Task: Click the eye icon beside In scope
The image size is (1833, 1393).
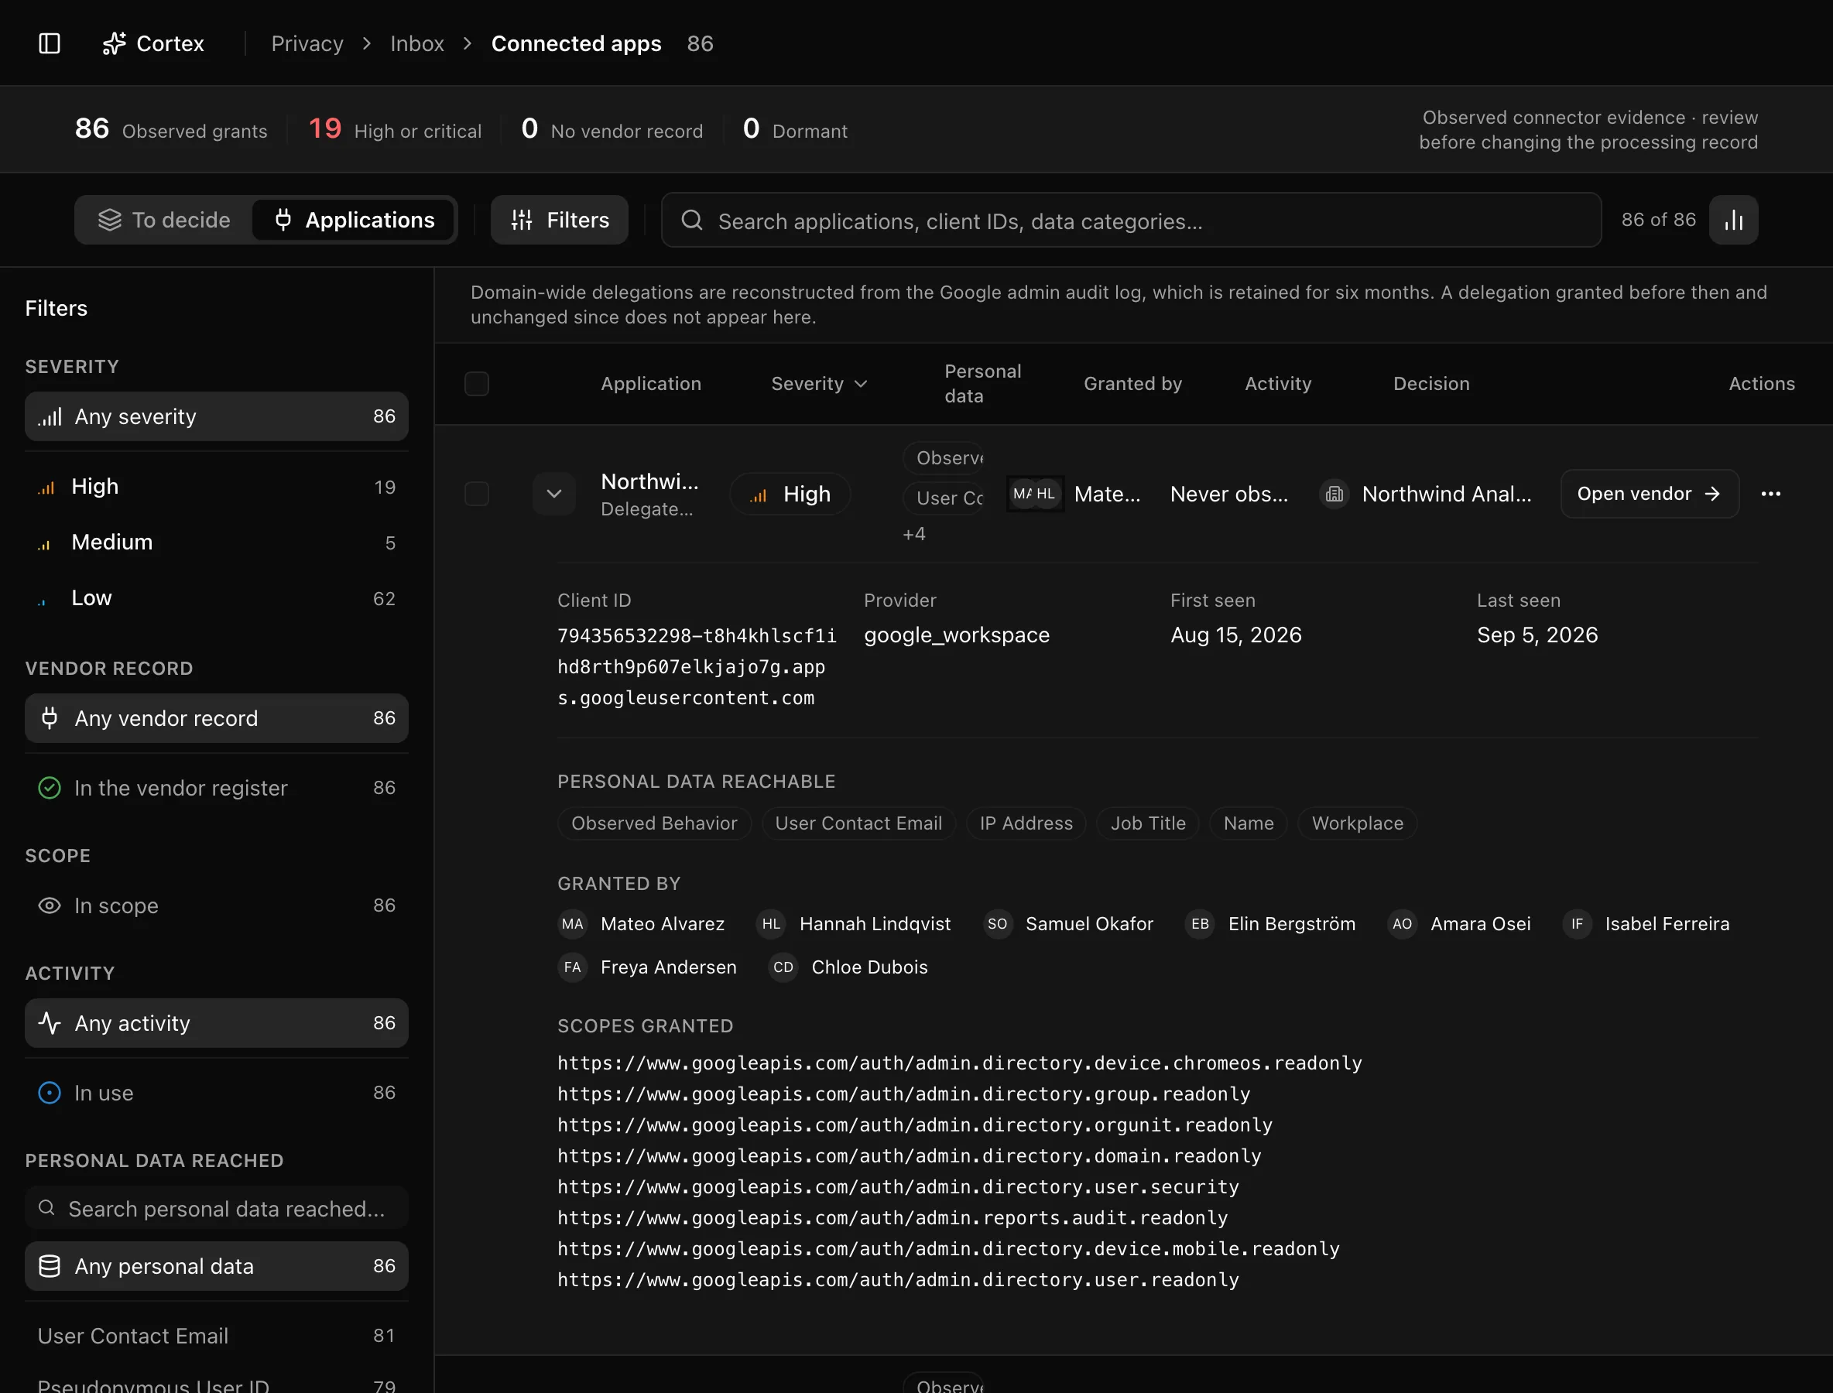Action: [50, 905]
